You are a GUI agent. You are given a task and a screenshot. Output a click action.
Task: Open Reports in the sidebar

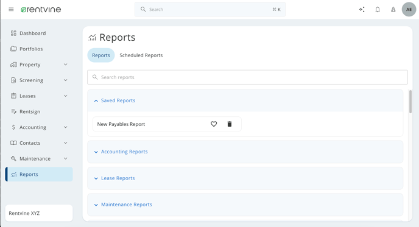tap(39, 175)
